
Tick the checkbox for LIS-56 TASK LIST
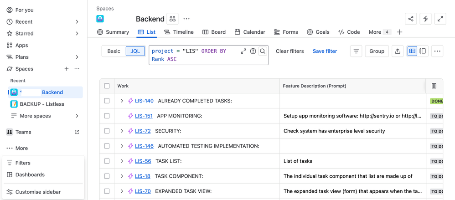tap(107, 161)
